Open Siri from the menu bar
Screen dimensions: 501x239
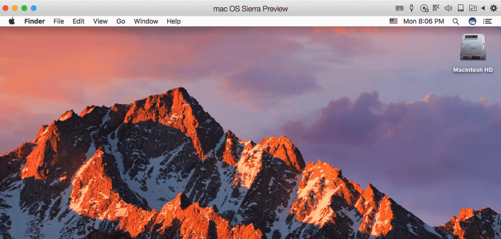pyautogui.click(x=472, y=21)
